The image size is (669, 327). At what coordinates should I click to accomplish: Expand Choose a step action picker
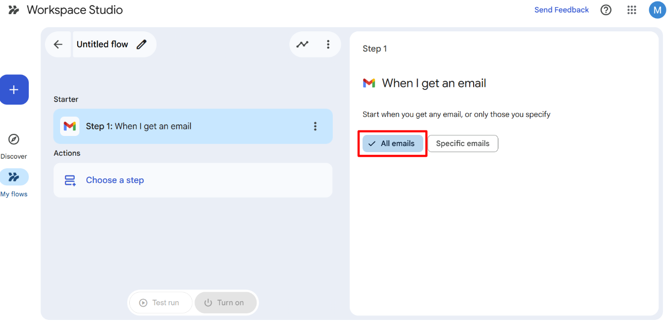point(115,180)
